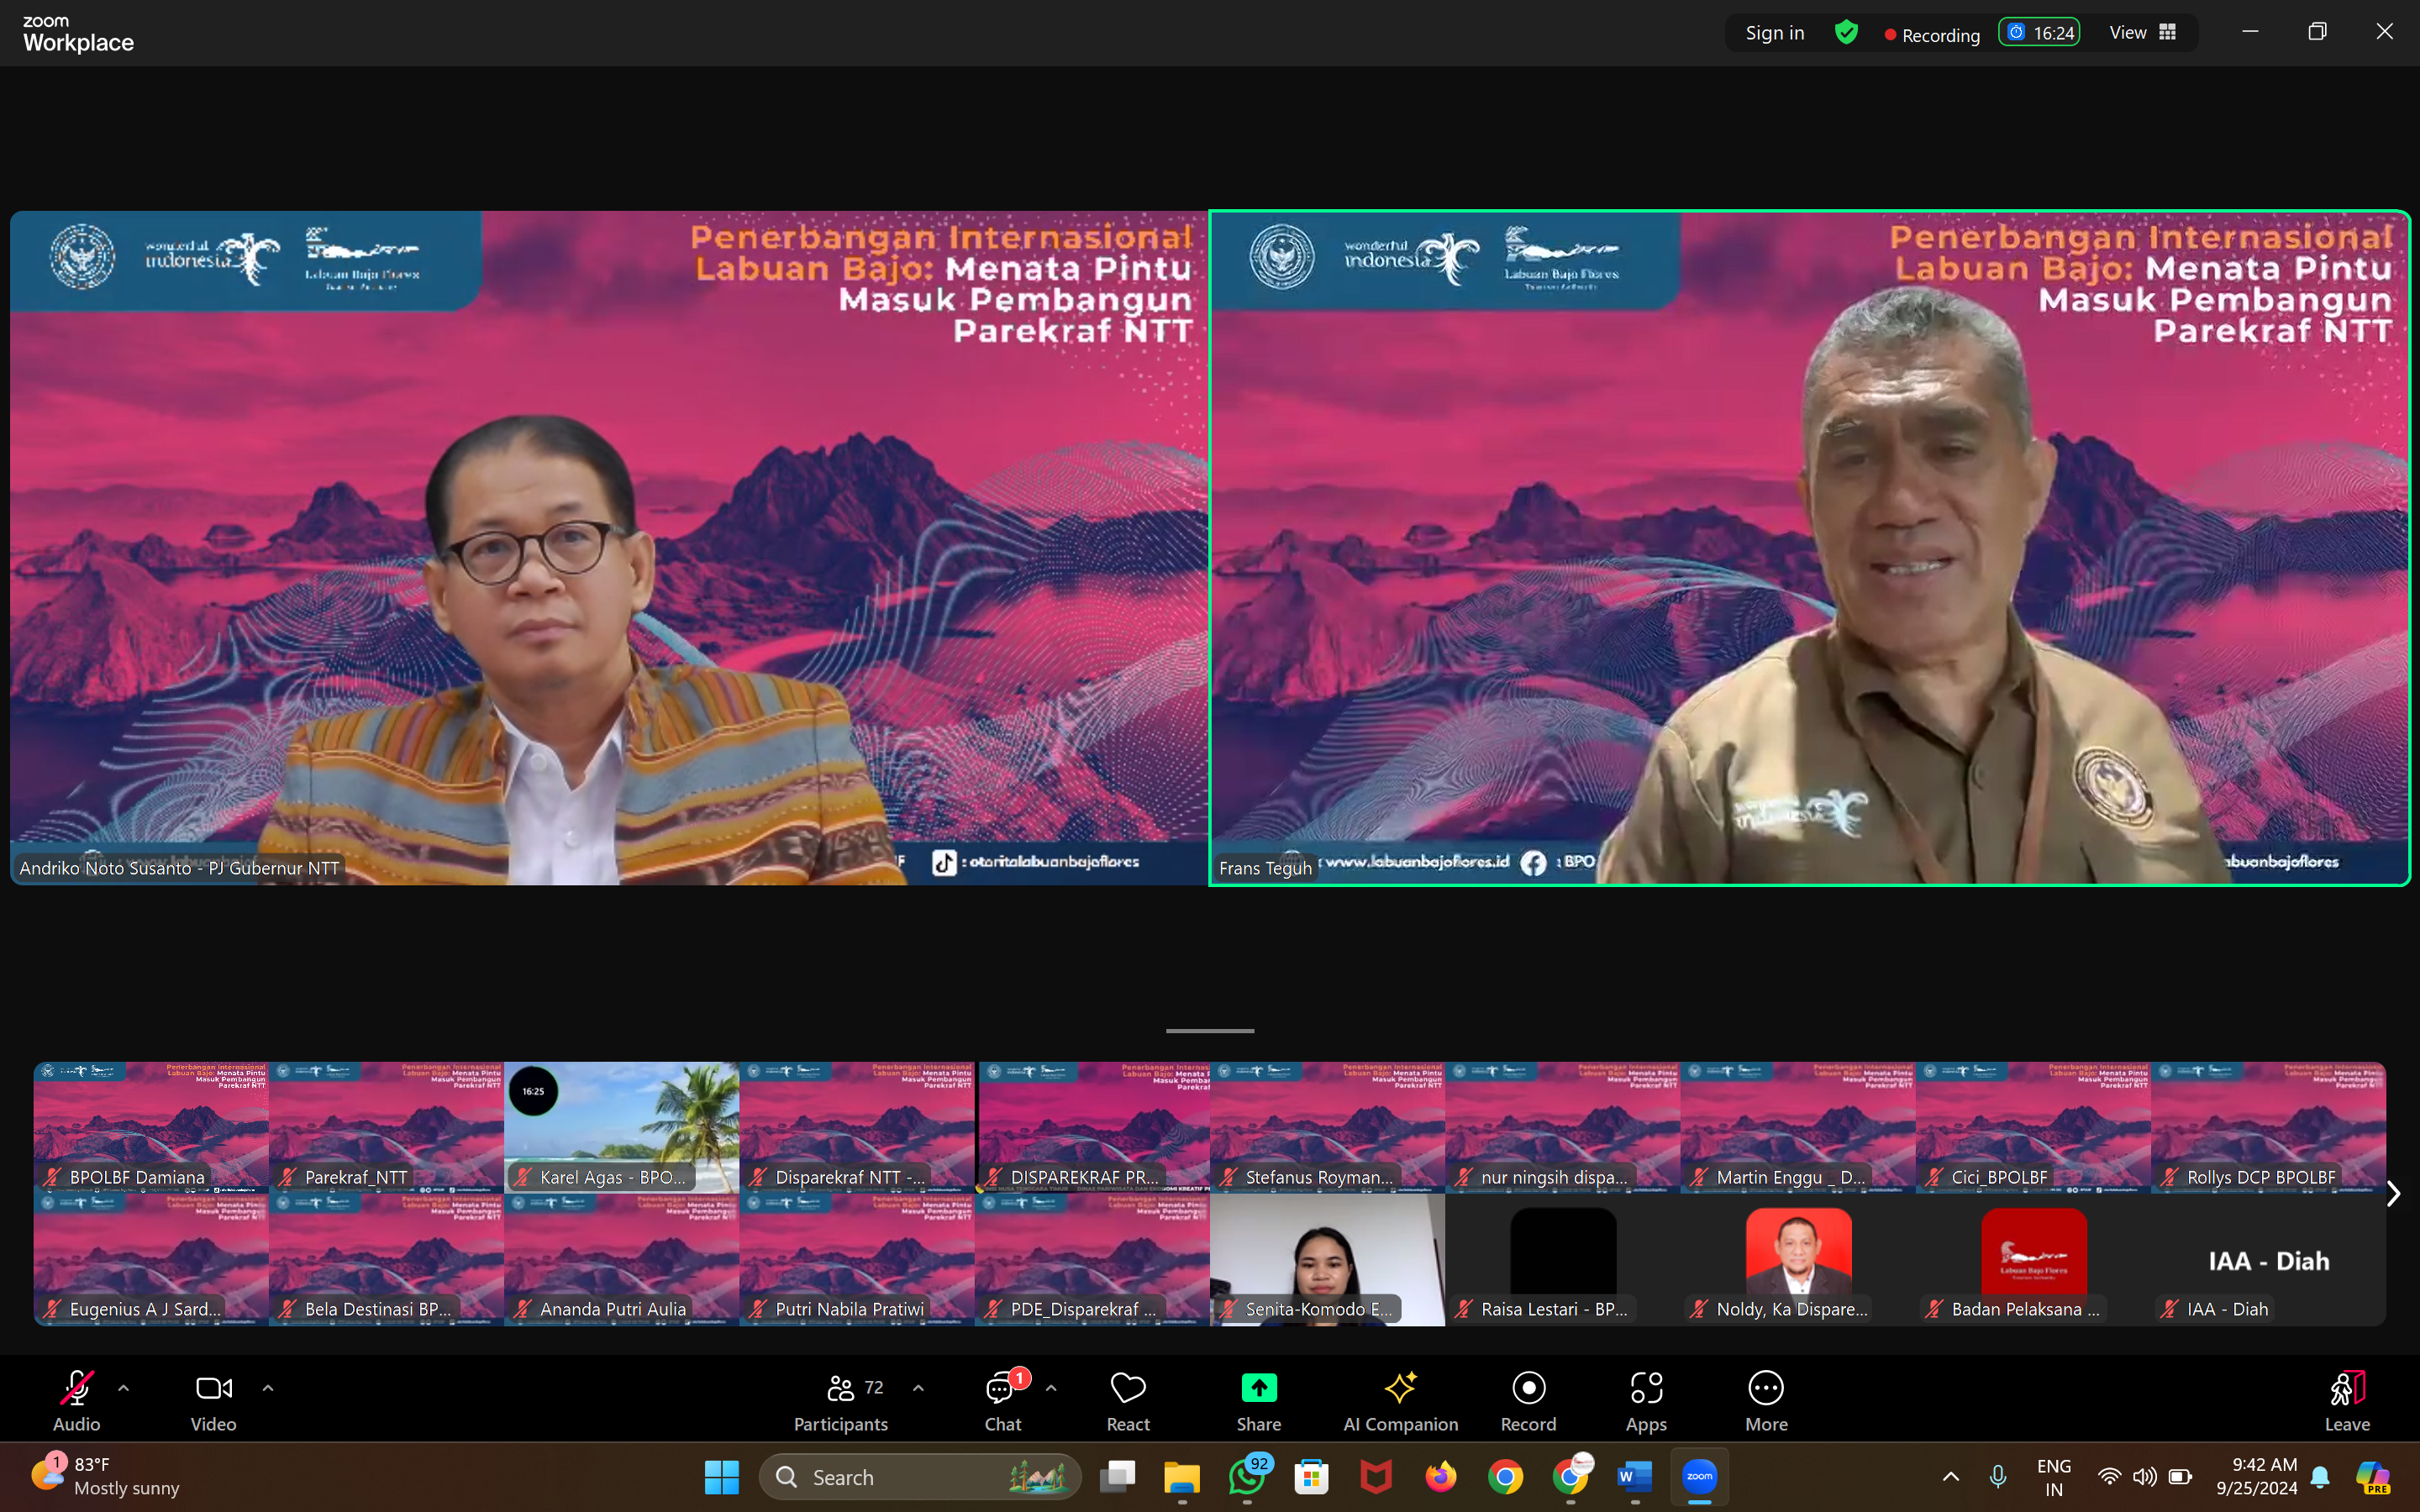The image size is (2420, 1512).
Task: Click the green Share screen icon
Action: pos(1258,1388)
